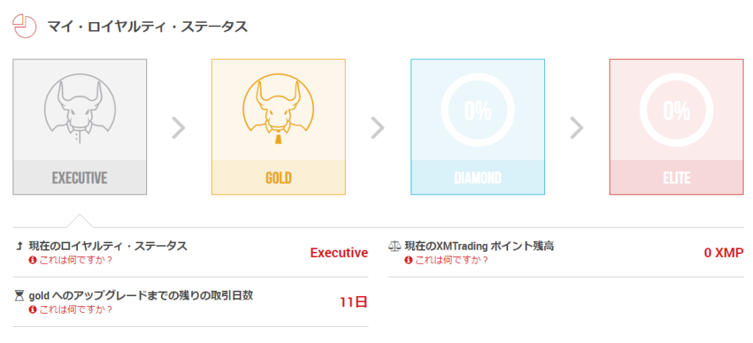The image size is (753, 343).
Task: Click the arrow icon beside 現在のロイヤルティ・ステータス
Action: [19, 247]
